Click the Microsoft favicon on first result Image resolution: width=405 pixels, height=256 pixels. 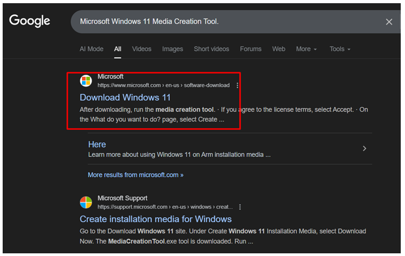(86, 81)
